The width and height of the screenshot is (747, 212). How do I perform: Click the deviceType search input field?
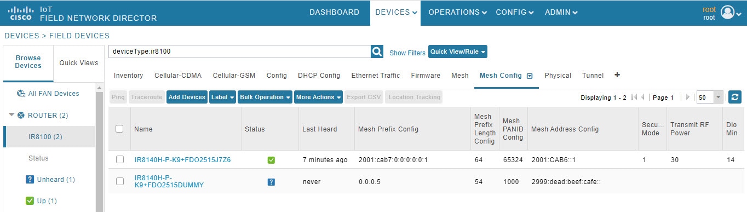click(240, 51)
